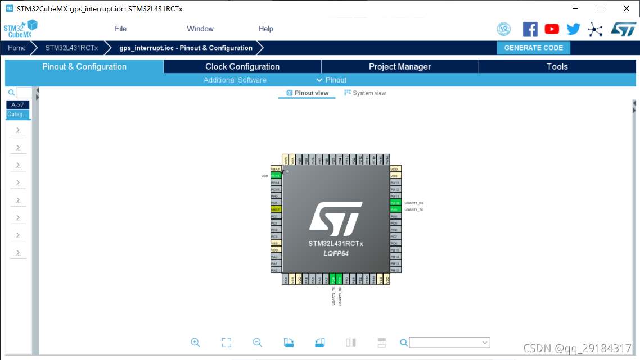Click the PC9 pin

[395, 223]
